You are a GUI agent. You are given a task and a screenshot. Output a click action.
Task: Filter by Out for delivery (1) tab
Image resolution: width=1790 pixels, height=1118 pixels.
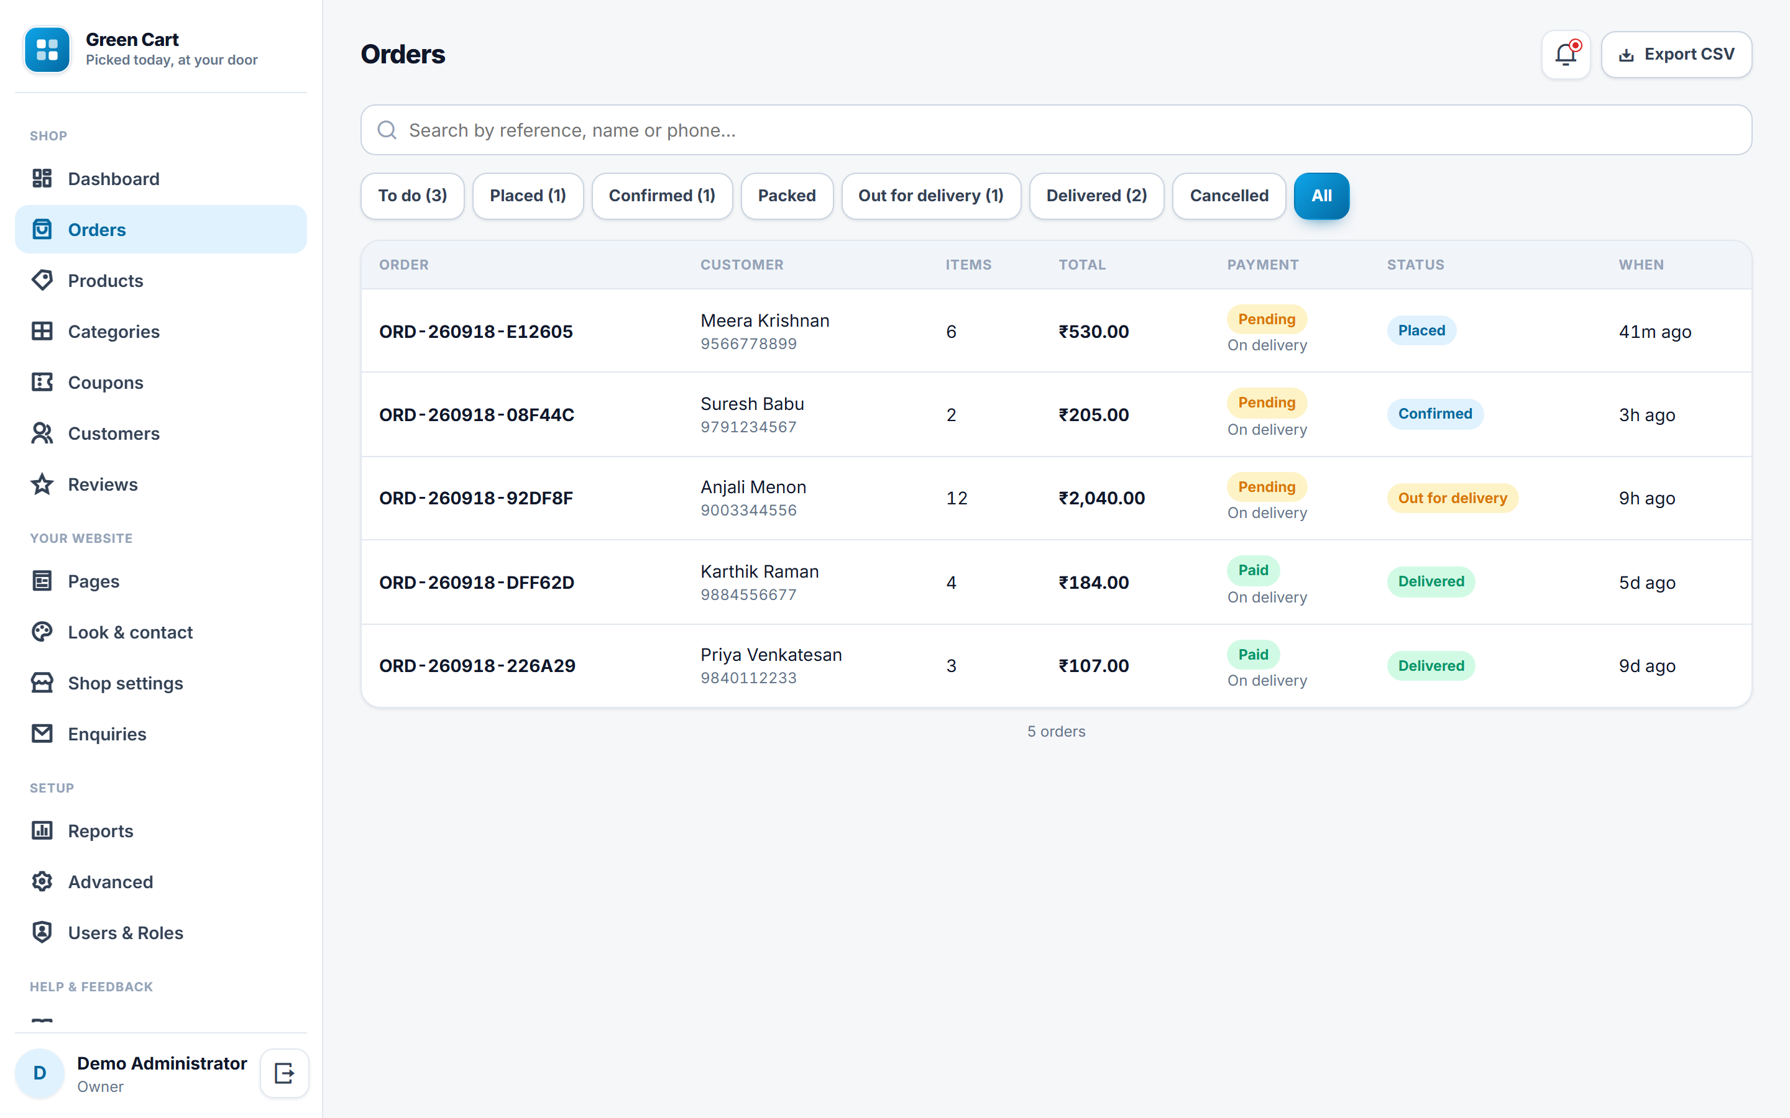click(931, 196)
